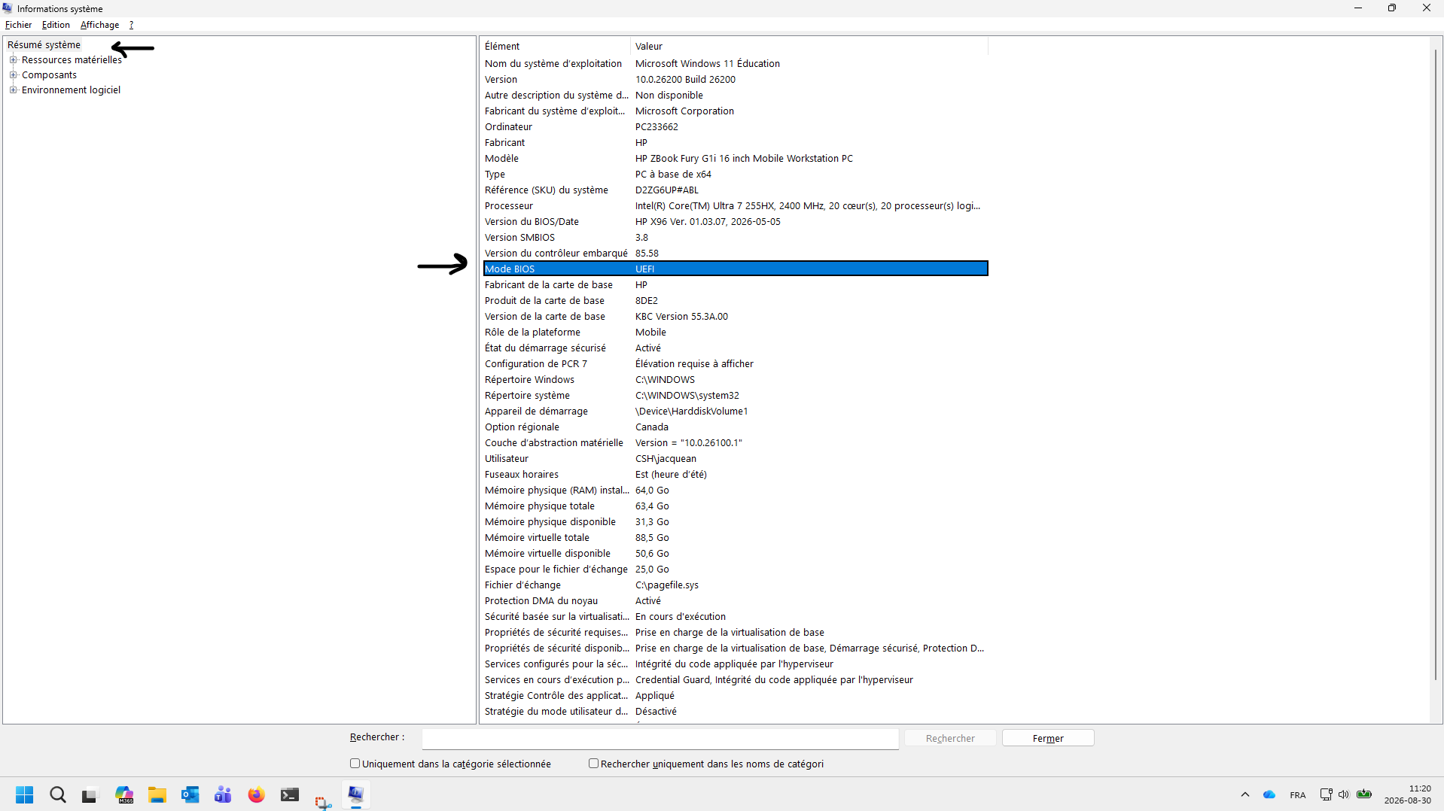Open Microsoft Teams from taskbar
Viewport: 1444px width, 811px height.
tap(223, 794)
